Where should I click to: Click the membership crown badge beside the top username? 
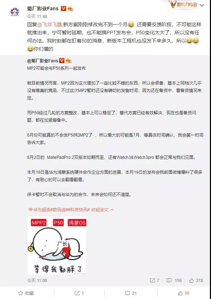(x=70, y=8)
